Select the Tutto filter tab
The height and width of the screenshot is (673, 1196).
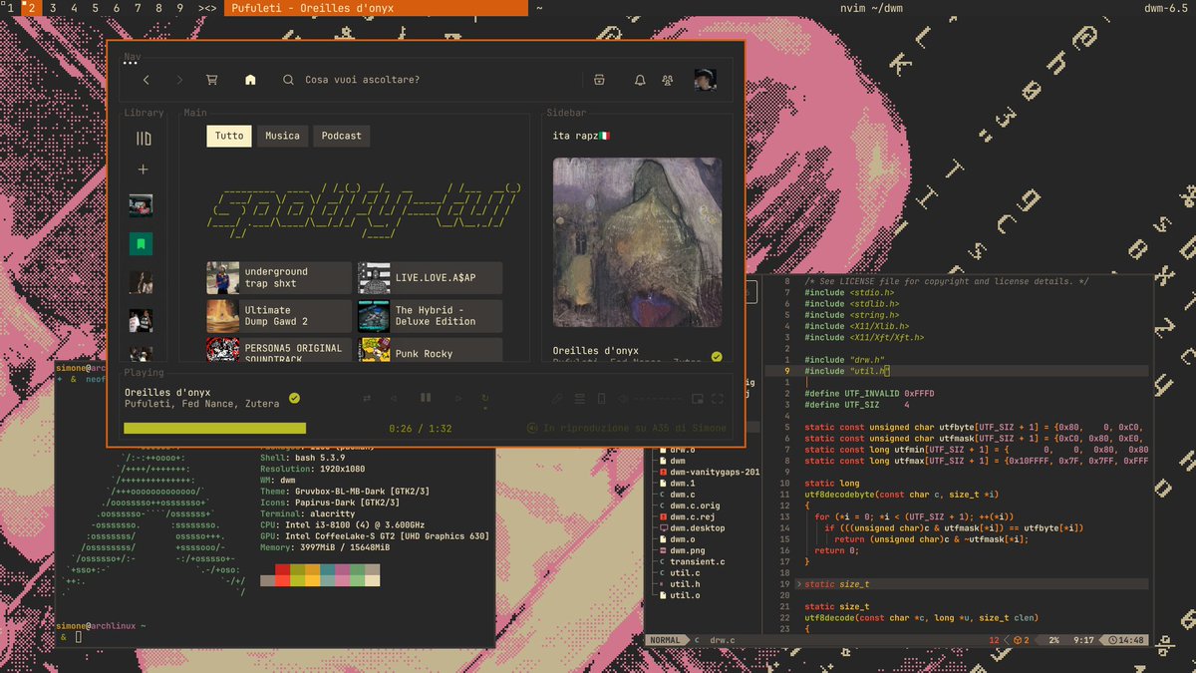(x=229, y=136)
